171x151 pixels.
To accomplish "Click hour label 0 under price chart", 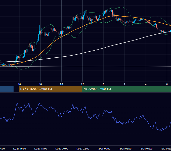I will 104,84.
